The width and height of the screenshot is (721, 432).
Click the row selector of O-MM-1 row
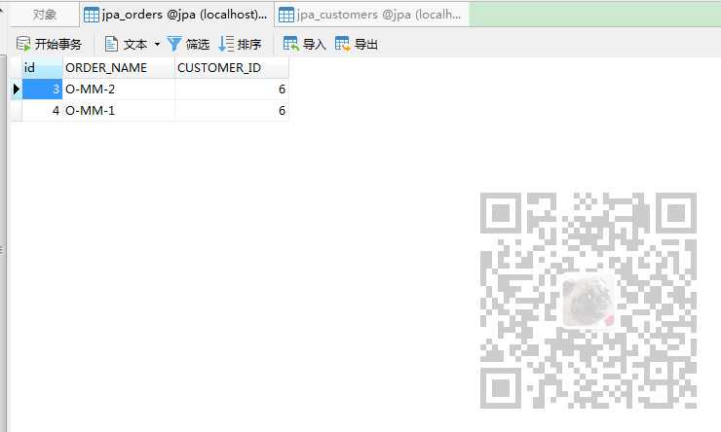point(17,111)
